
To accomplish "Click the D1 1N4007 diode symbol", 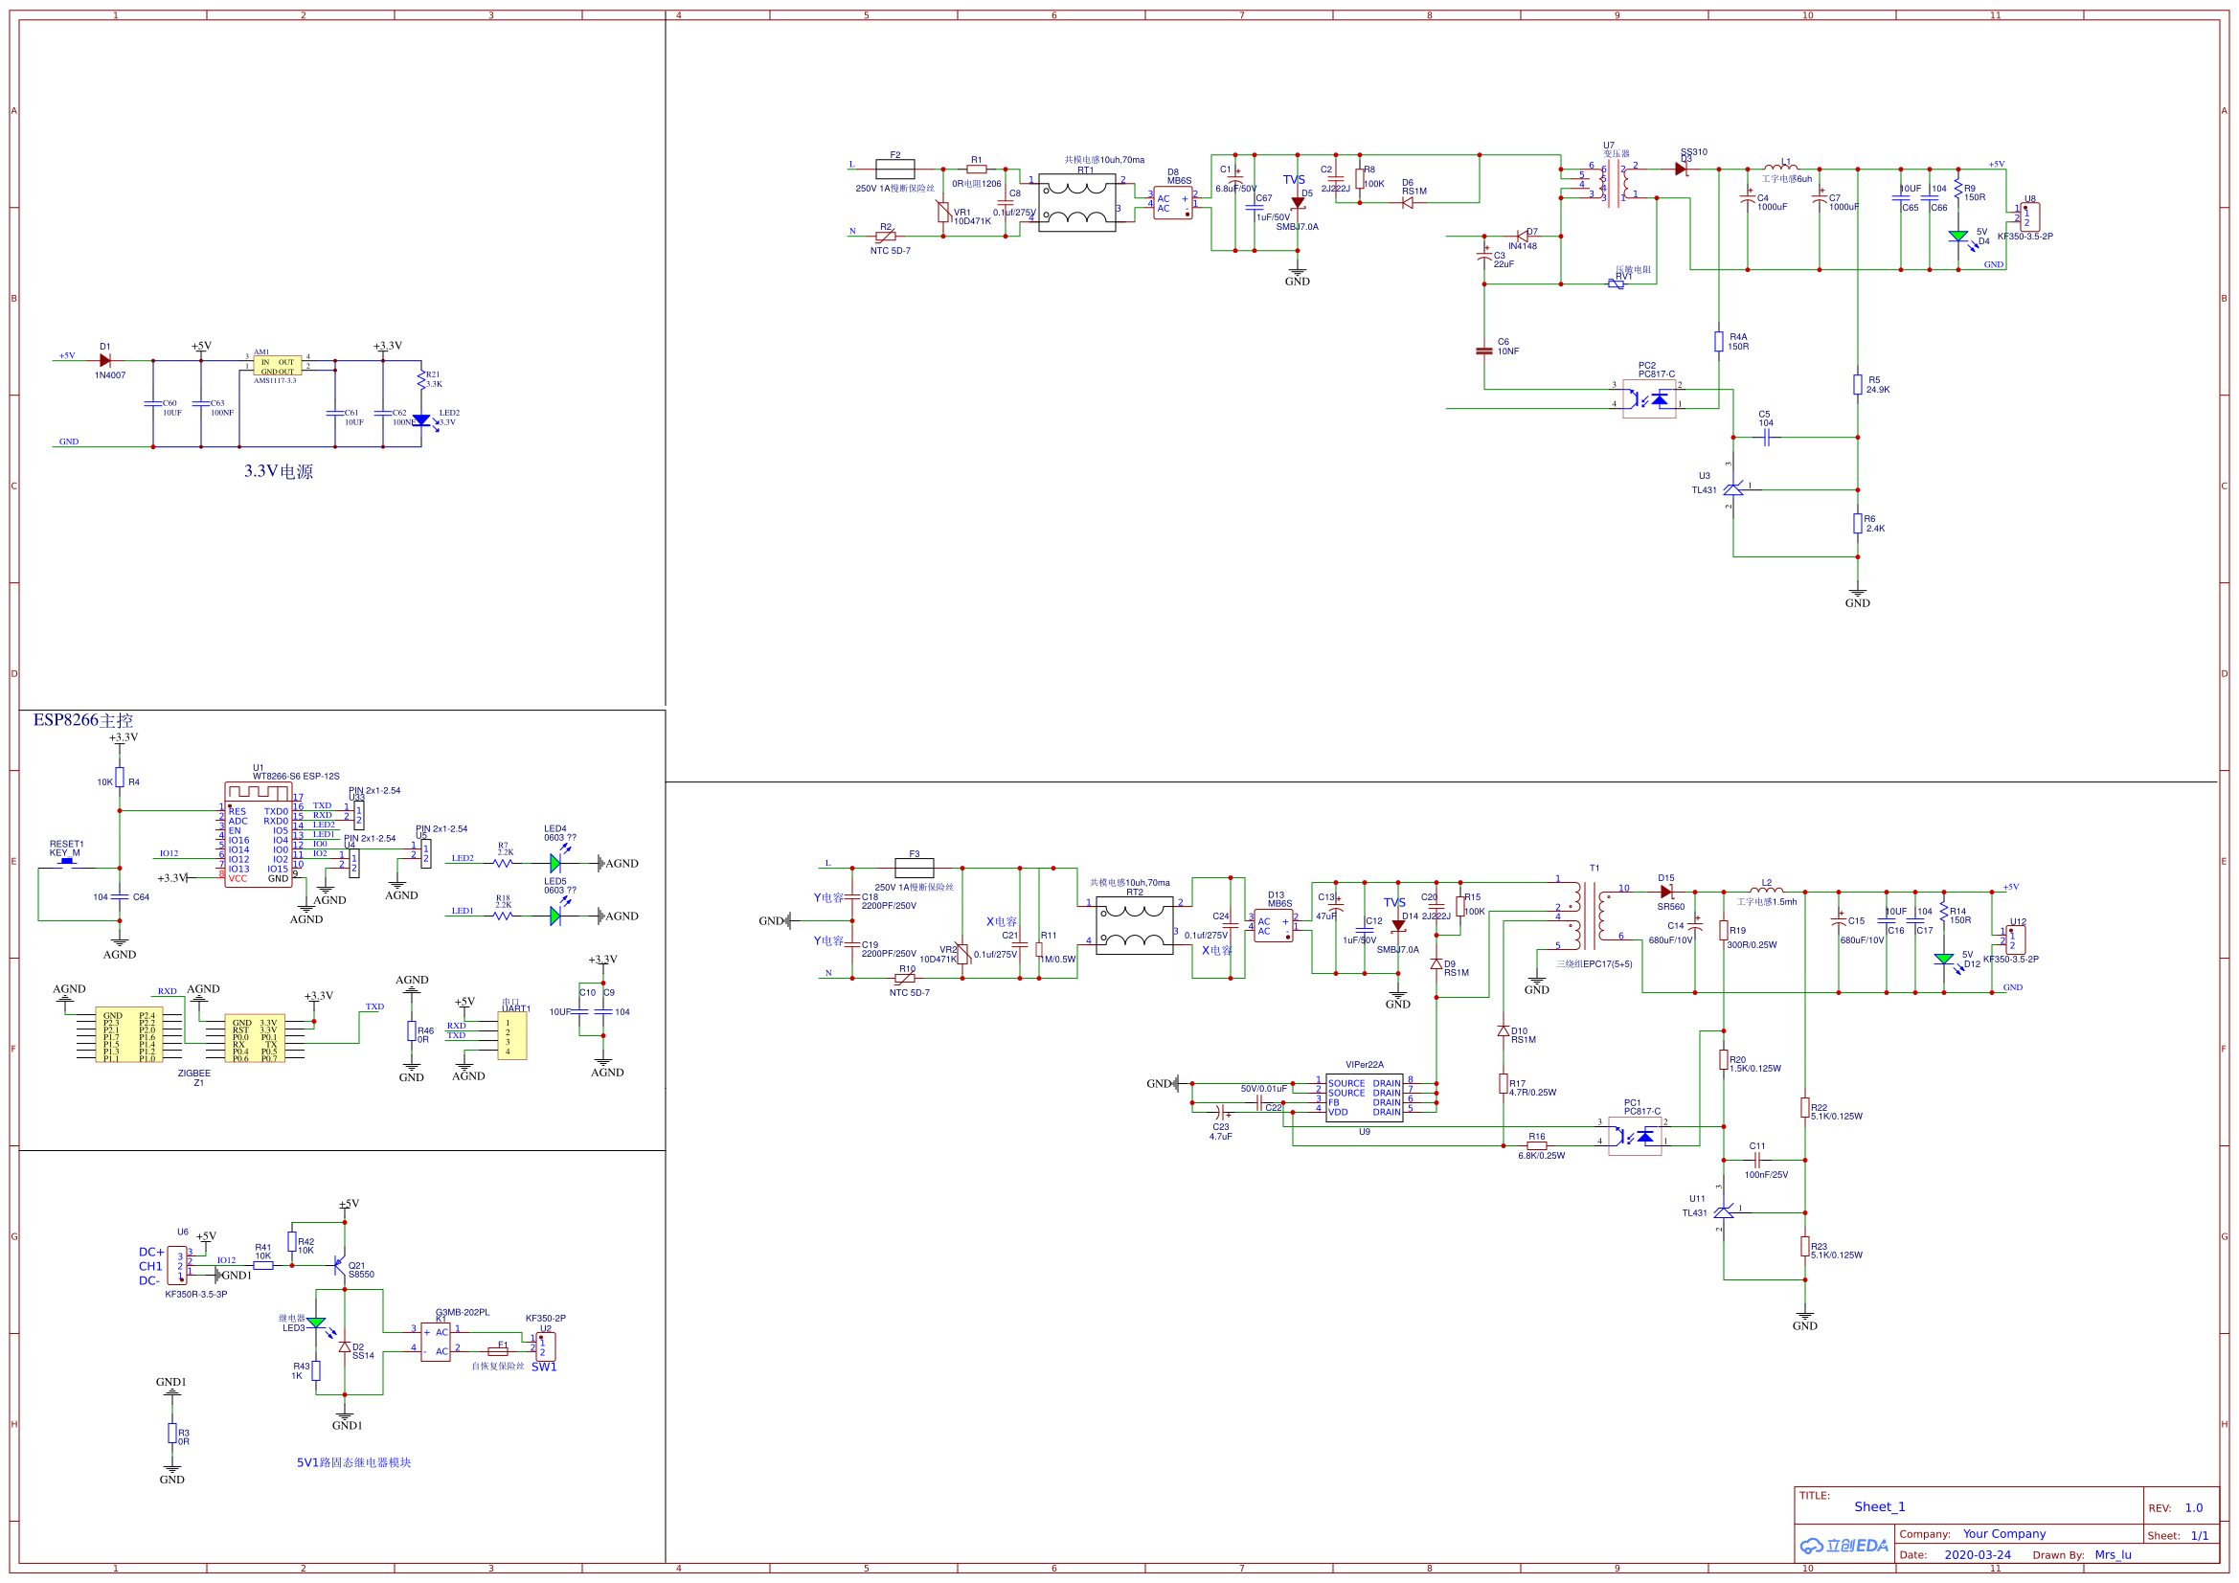I will [105, 360].
